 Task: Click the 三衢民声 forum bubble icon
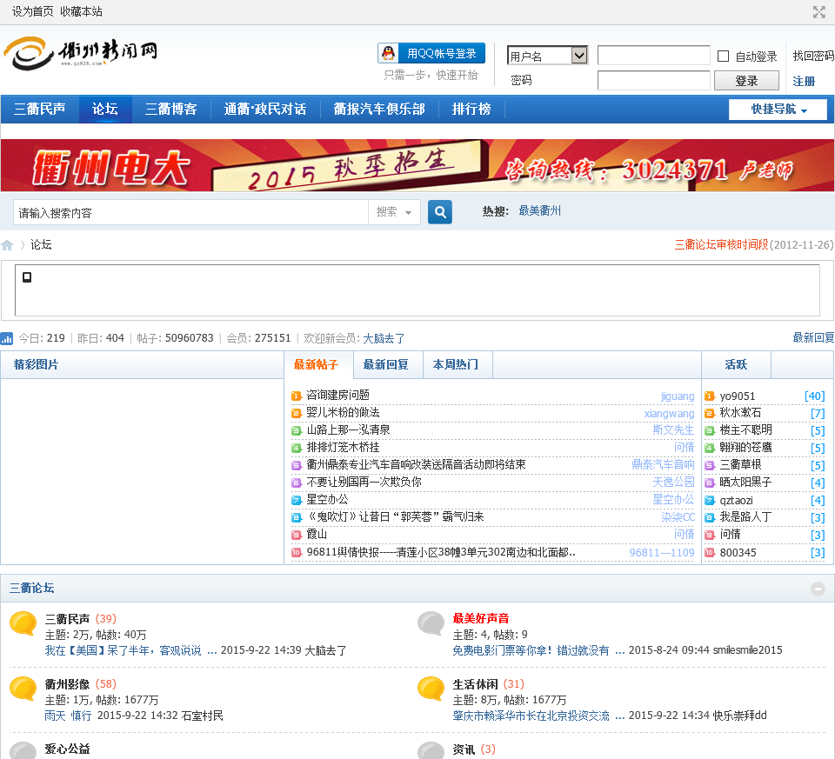coord(23,623)
